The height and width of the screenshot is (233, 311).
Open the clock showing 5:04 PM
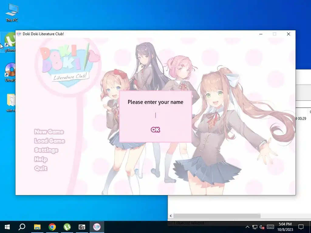point(285,227)
